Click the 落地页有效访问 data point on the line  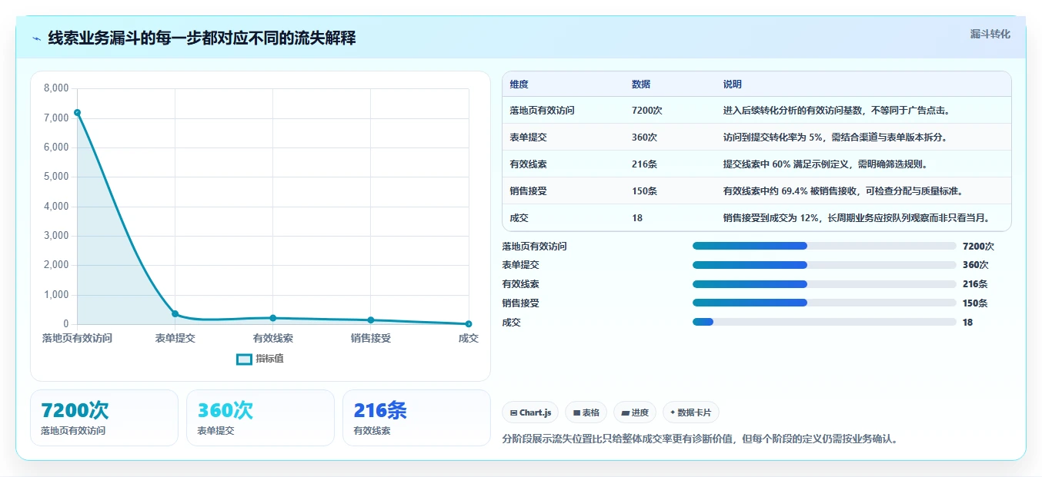coord(77,113)
